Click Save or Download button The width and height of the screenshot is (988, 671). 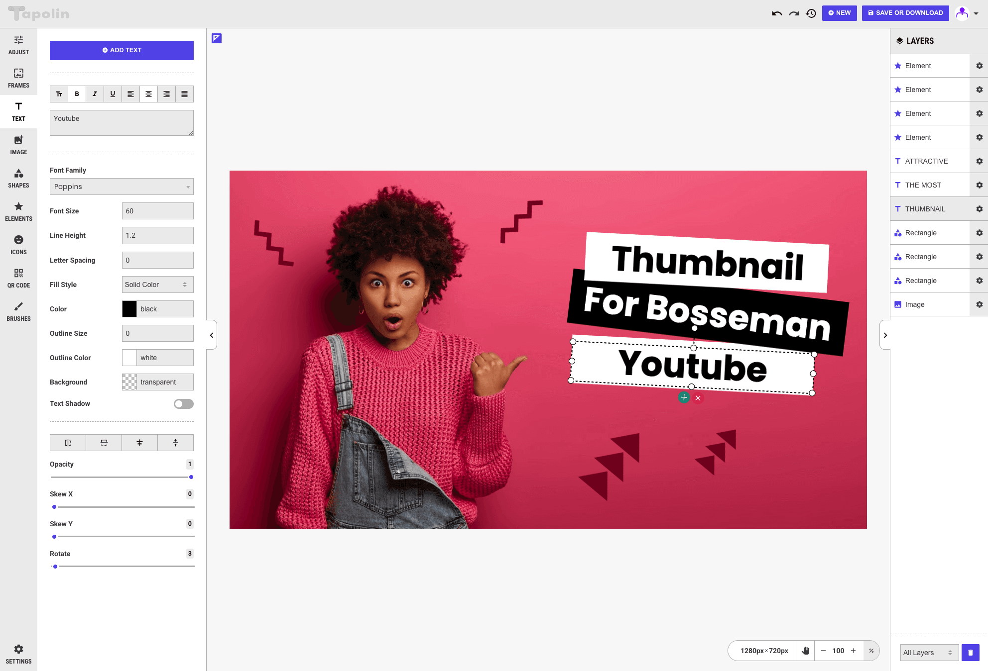905,13
